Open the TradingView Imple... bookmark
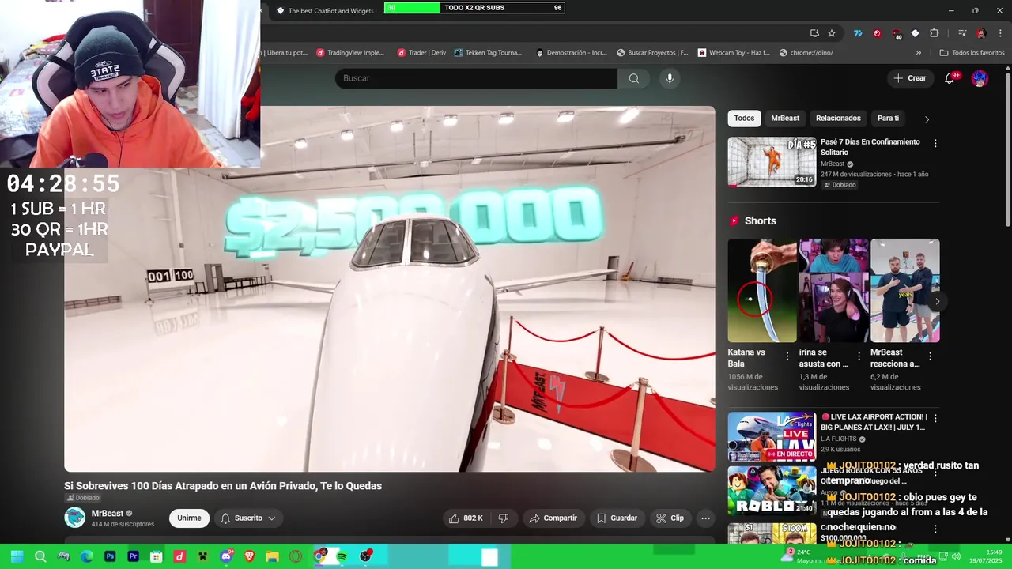This screenshot has height=569, width=1012. [x=350, y=53]
